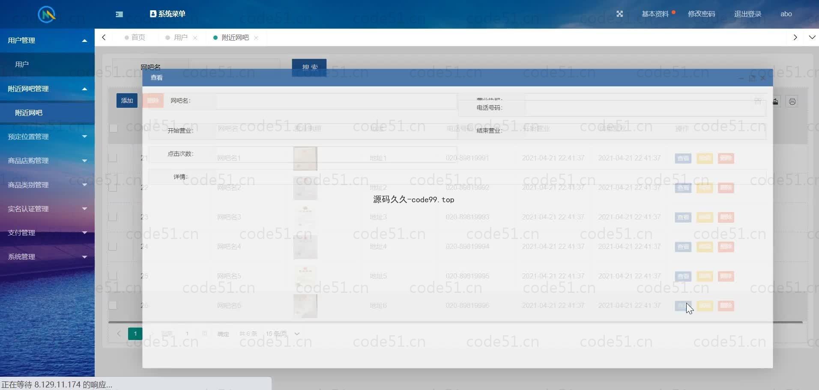This screenshot has height=390, width=819.
Task: Collapse the 用户管理 sidebar section
Action: click(47, 41)
